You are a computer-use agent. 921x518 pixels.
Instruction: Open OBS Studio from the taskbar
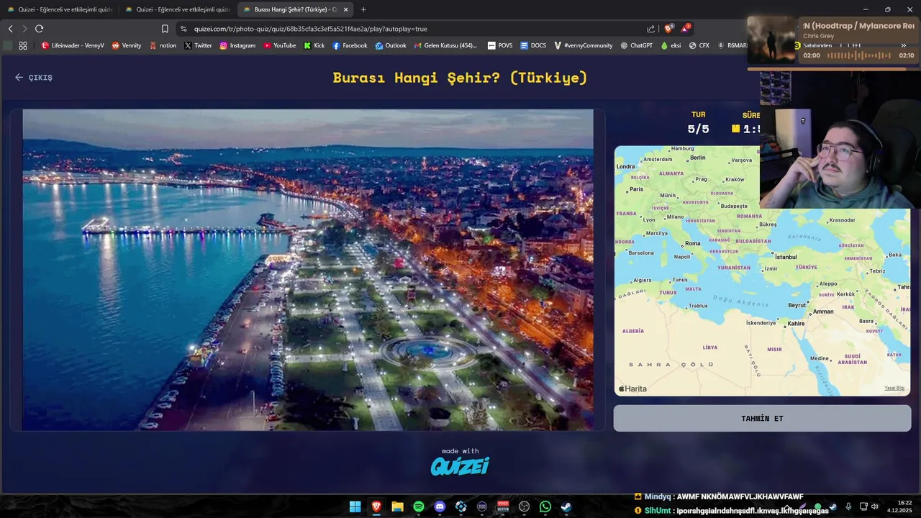point(525,506)
